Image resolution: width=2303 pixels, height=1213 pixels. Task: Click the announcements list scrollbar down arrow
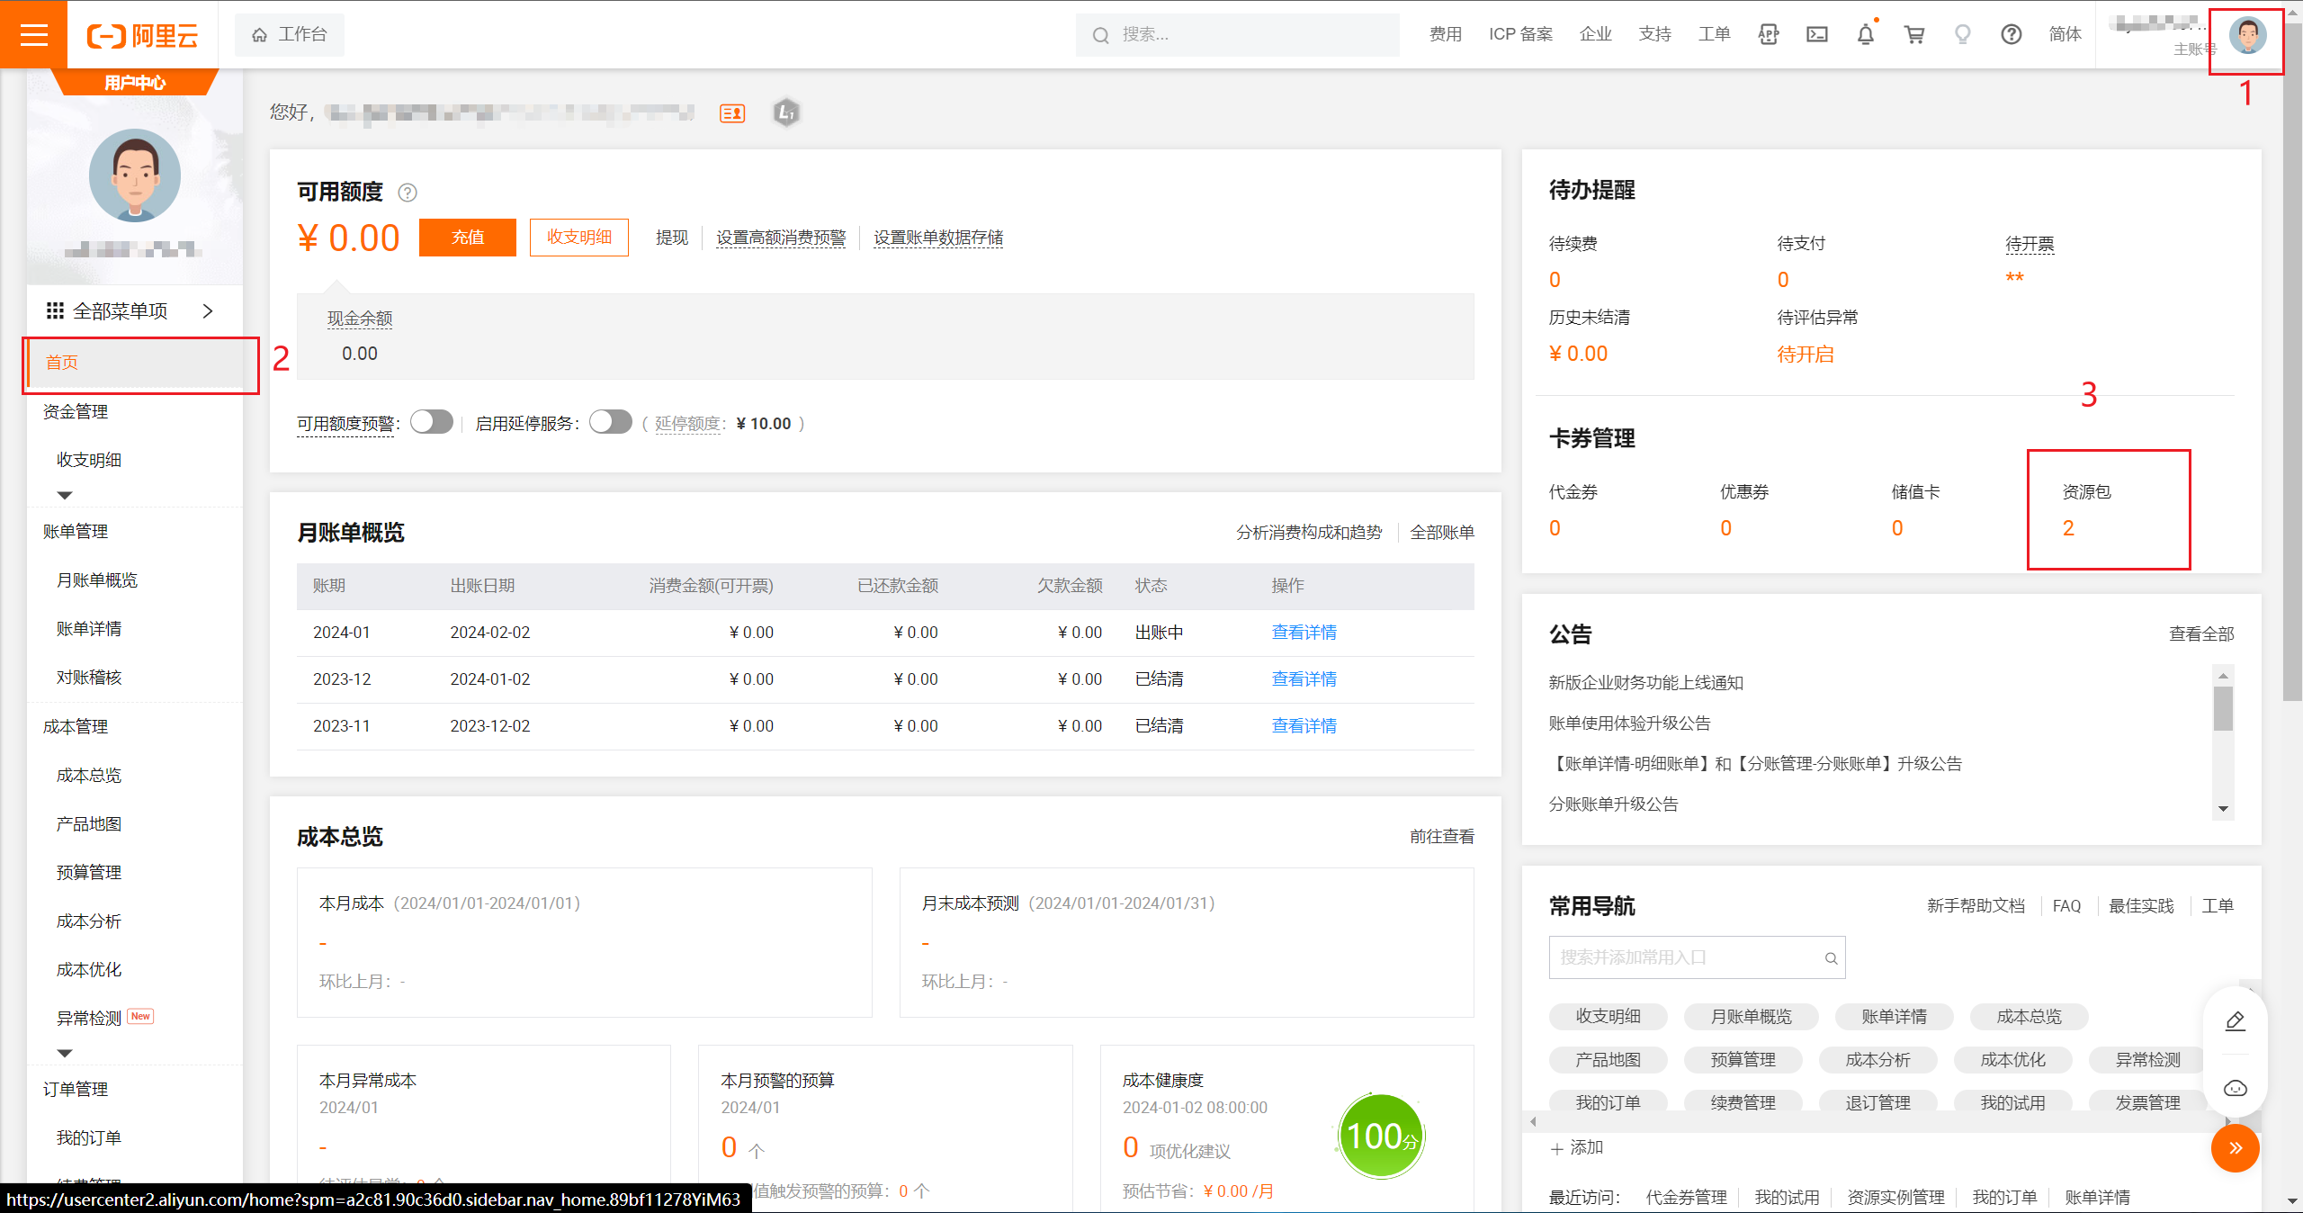(2223, 808)
